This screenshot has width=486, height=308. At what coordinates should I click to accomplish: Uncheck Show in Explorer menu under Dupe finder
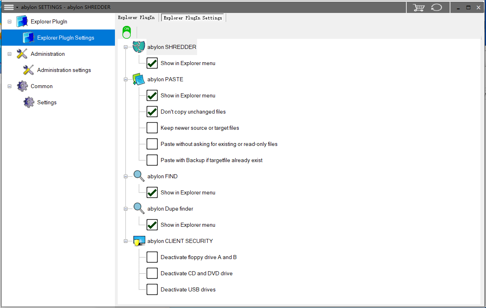point(152,225)
